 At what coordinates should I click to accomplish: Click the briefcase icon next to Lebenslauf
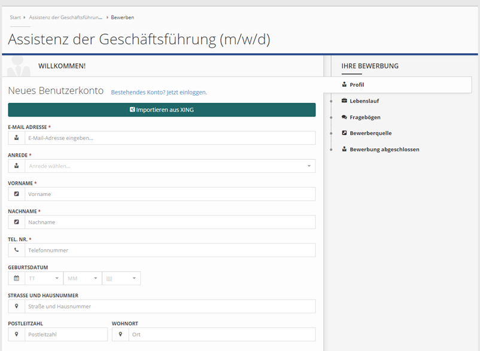(x=344, y=100)
